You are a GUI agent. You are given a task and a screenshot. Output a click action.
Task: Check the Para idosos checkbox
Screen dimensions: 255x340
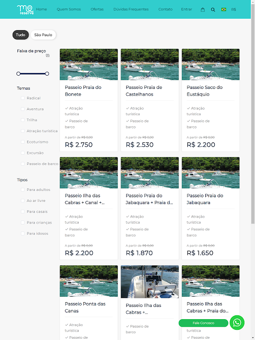23,233
